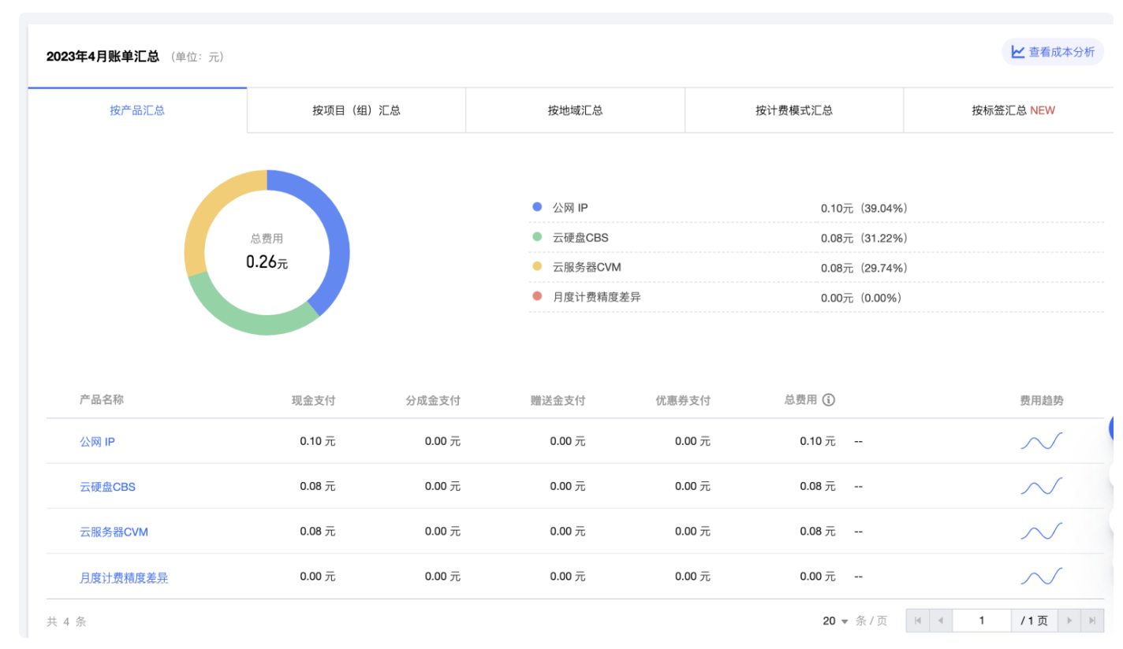Screen dimensions: 1123x649
Task: Click 共 4 条 record count text
Action: [66, 621]
